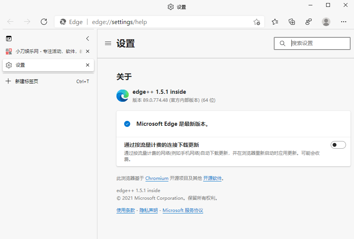Click the Microsoft Edge 是最新版本 text
The width and height of the screenshot is (354, 239).
173,124
